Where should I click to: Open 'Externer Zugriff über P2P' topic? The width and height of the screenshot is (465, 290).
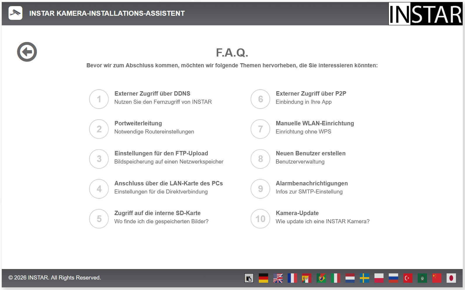coord(311,94)
